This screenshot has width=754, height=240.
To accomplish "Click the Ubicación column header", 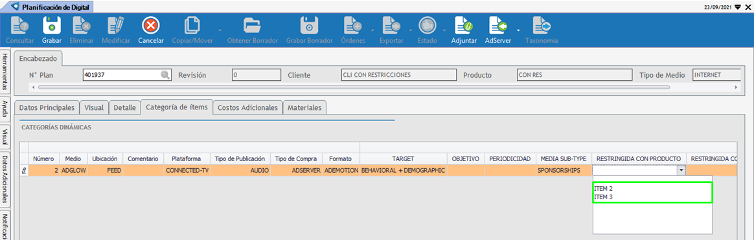I will 105,158.
